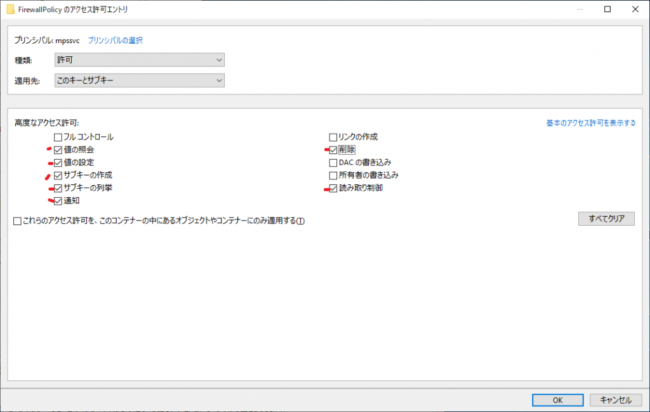
Task: Click the キャンセル button
Action: tap(616, 400)
